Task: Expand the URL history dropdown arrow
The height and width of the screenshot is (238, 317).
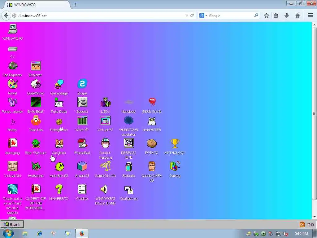Action: click(x=187, y=15)
